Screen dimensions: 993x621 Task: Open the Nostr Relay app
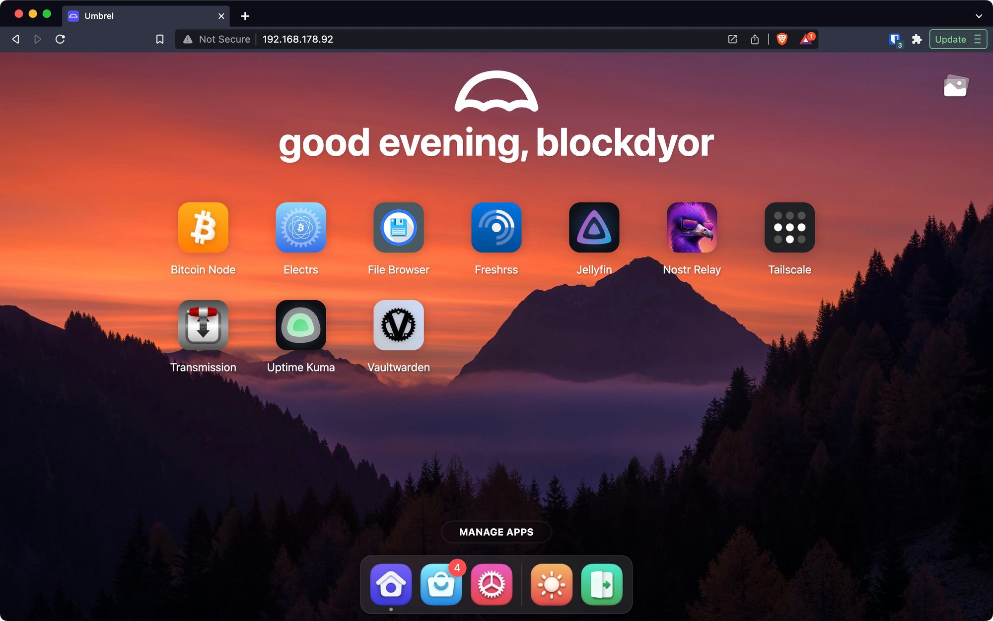click(x=692, y=227)
